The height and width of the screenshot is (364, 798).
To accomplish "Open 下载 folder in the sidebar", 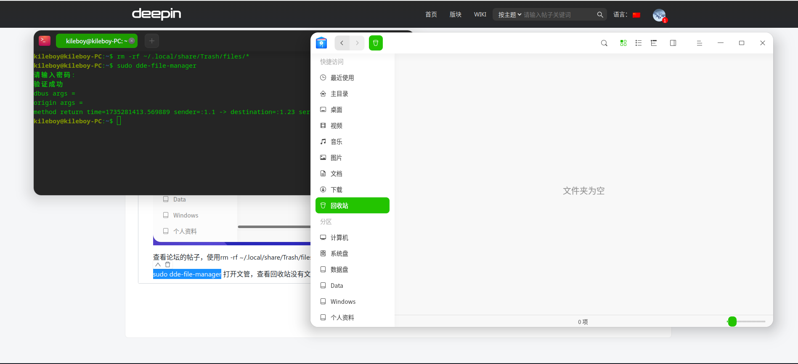I will 353,189.
